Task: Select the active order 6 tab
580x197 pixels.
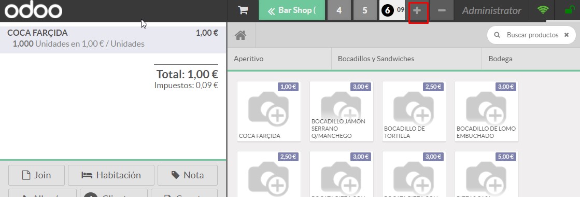Action: pos(392,10)
